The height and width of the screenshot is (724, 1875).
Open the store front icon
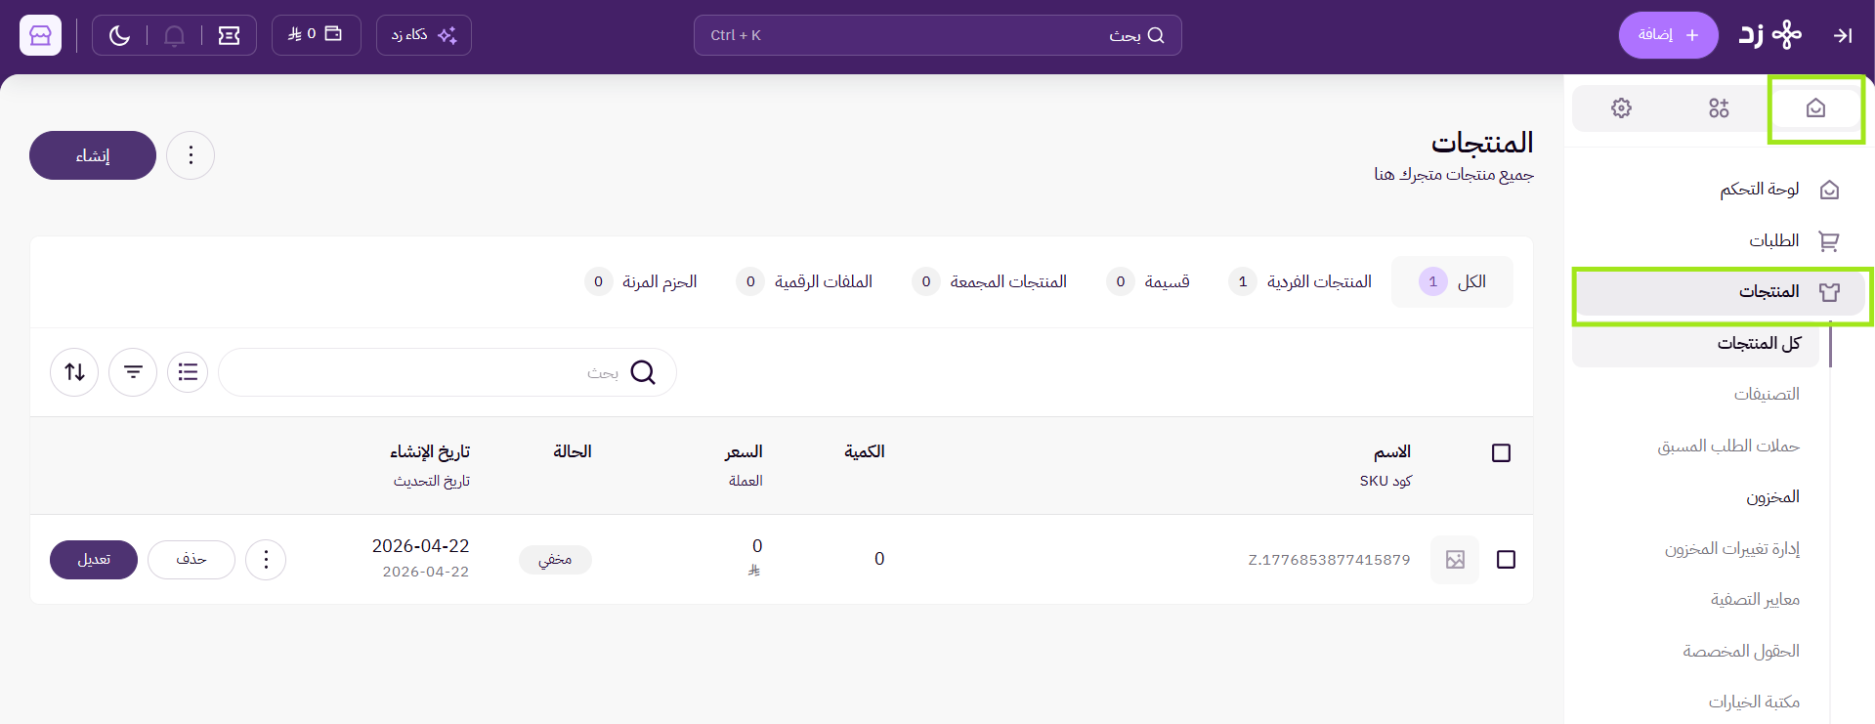click(40, 35)
